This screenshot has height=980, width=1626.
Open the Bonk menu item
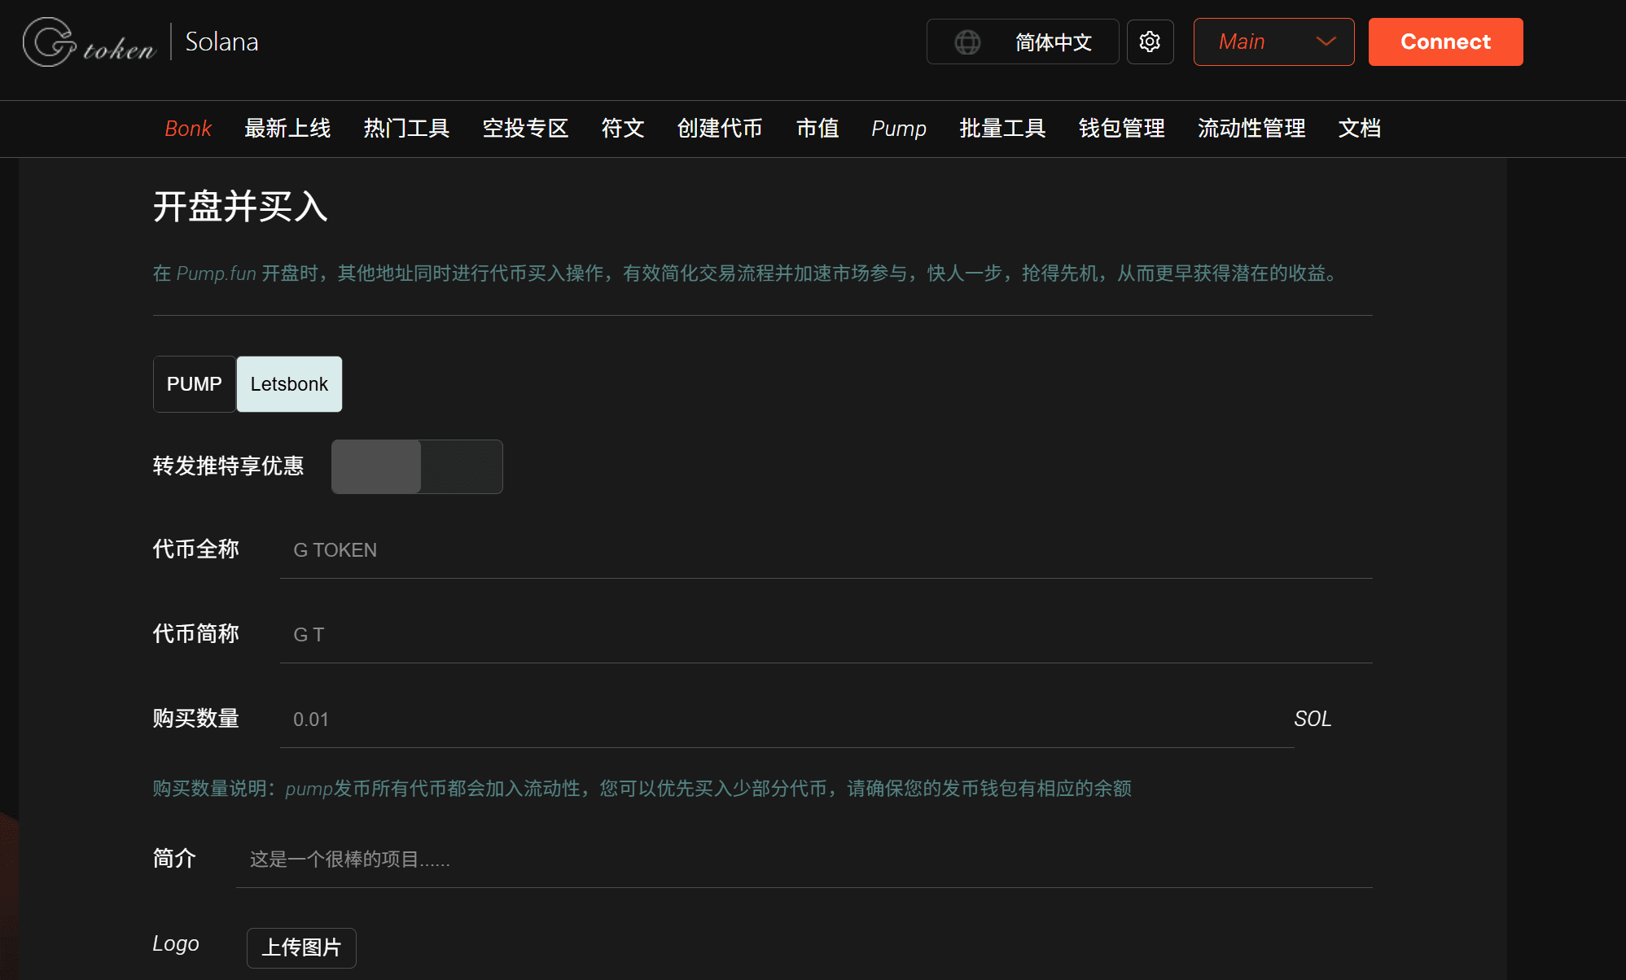(x=188, y=129)
